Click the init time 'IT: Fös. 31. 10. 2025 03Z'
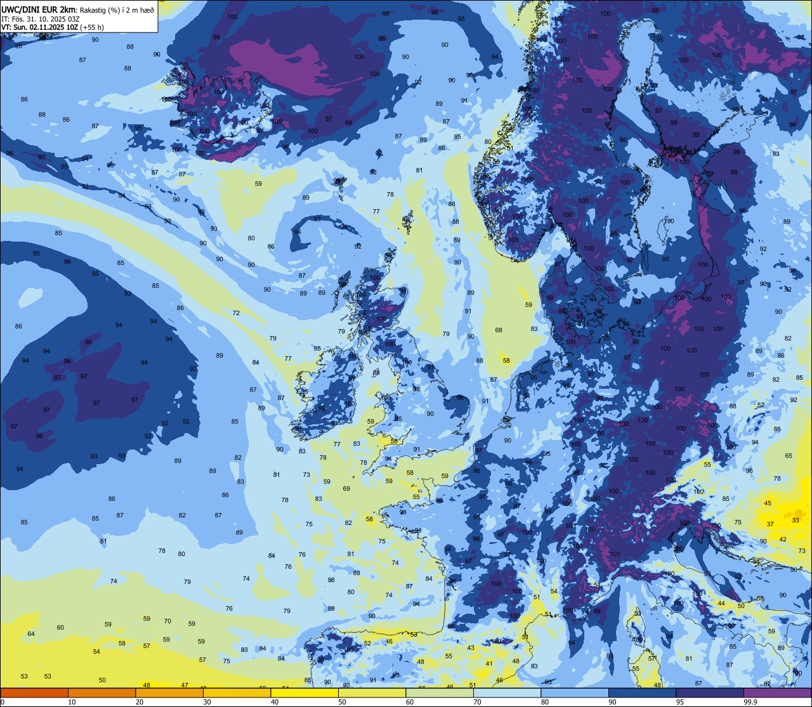This screenshot has height=707, width=812. [40, 18]
